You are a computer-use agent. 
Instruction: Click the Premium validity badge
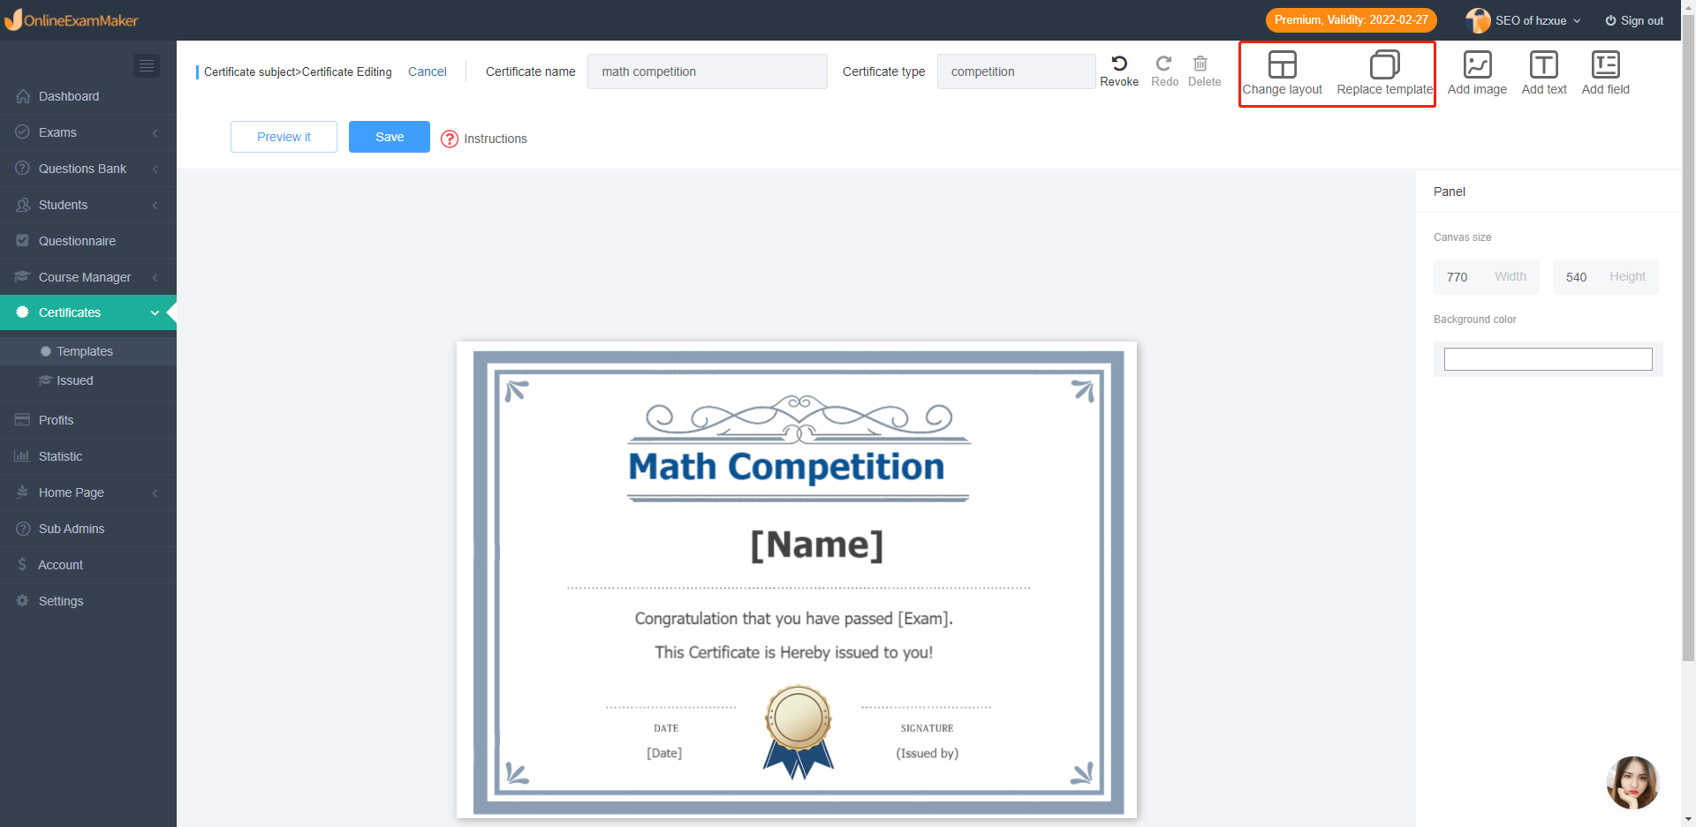(1351, 20)
